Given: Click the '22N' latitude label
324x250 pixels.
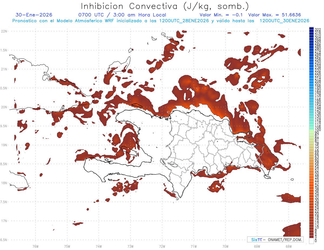Looking at the screenshot, I should [4, 31].
